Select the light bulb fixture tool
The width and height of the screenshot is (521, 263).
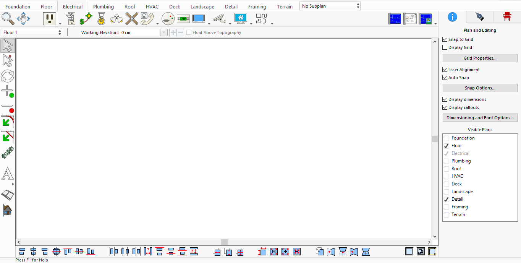(x=101, y=18)
